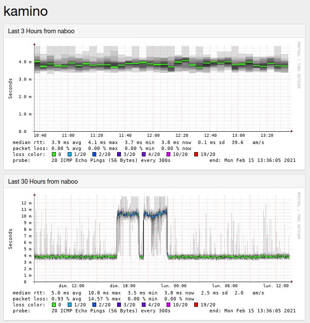
Task: Click 'dim. 18:00' label on 30 Hours axis
Action: tap(122, 286)
